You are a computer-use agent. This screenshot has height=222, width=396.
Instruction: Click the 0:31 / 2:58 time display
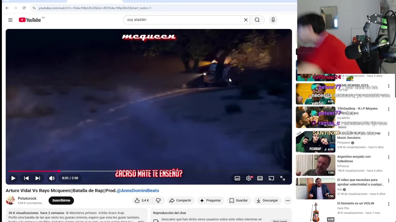70,178
